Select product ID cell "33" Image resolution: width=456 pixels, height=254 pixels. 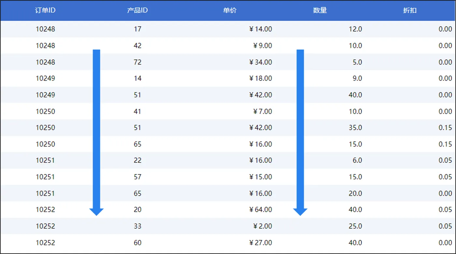pos(137,226)
